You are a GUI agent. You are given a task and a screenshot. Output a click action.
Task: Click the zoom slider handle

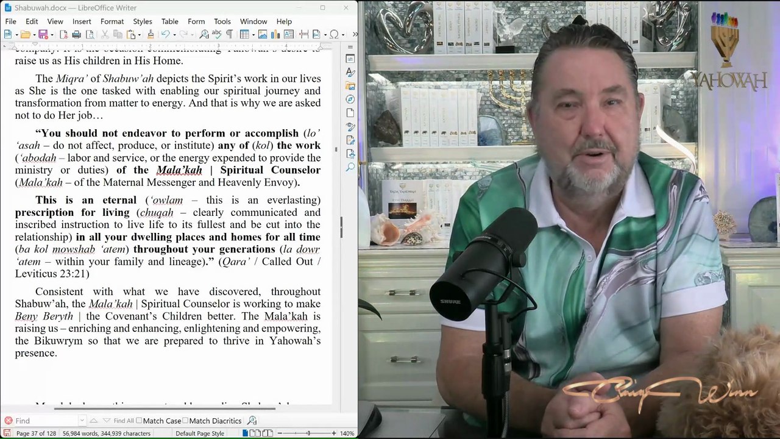(308, 434)
